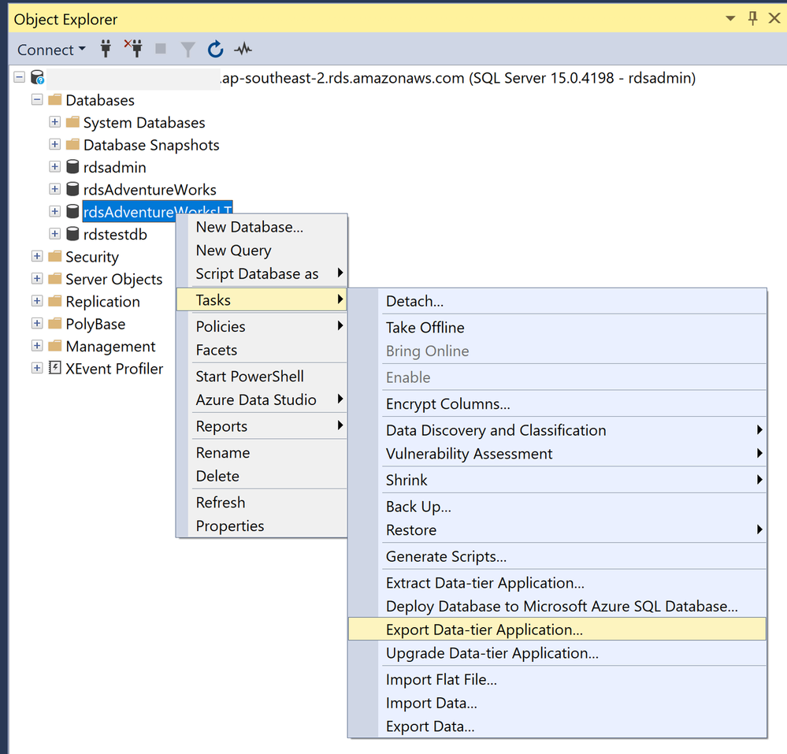Select Detach... in Tasks submenu

click(558, 301)
